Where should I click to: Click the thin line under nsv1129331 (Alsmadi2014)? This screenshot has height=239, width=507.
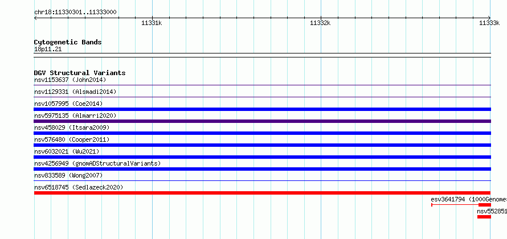click(x=262, y=97)
